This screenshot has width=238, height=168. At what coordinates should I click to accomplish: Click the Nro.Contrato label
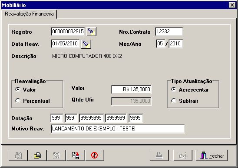point(135,32)
